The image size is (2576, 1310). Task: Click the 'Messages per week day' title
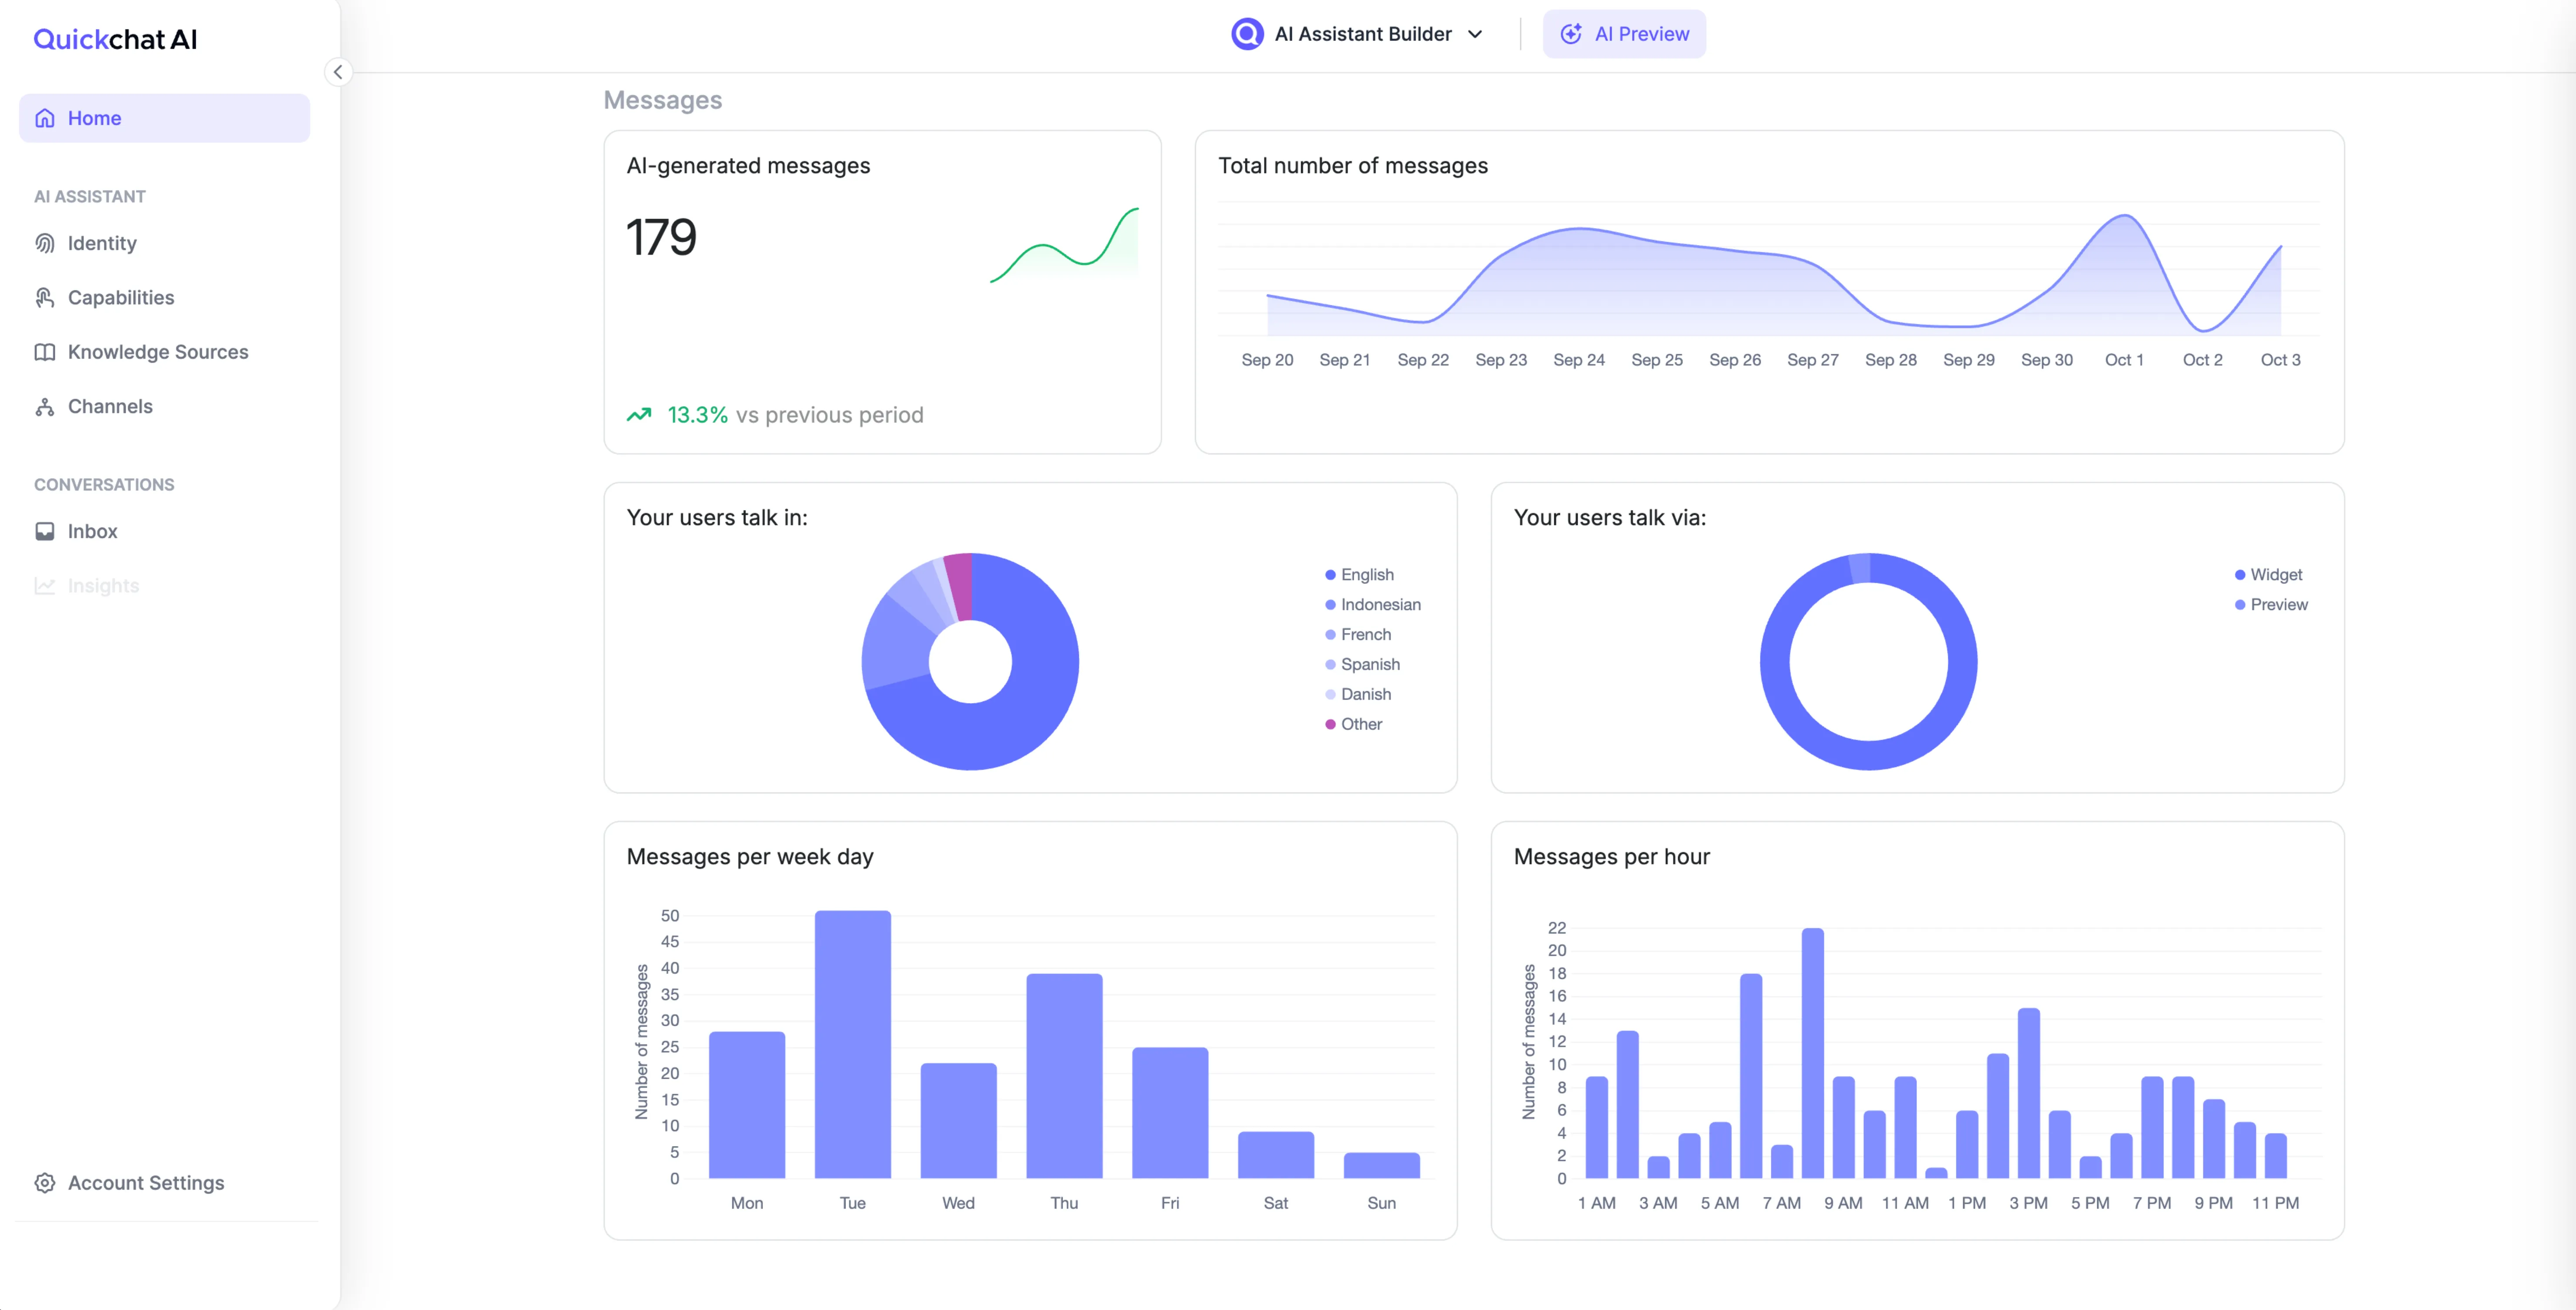click(750, 857)
